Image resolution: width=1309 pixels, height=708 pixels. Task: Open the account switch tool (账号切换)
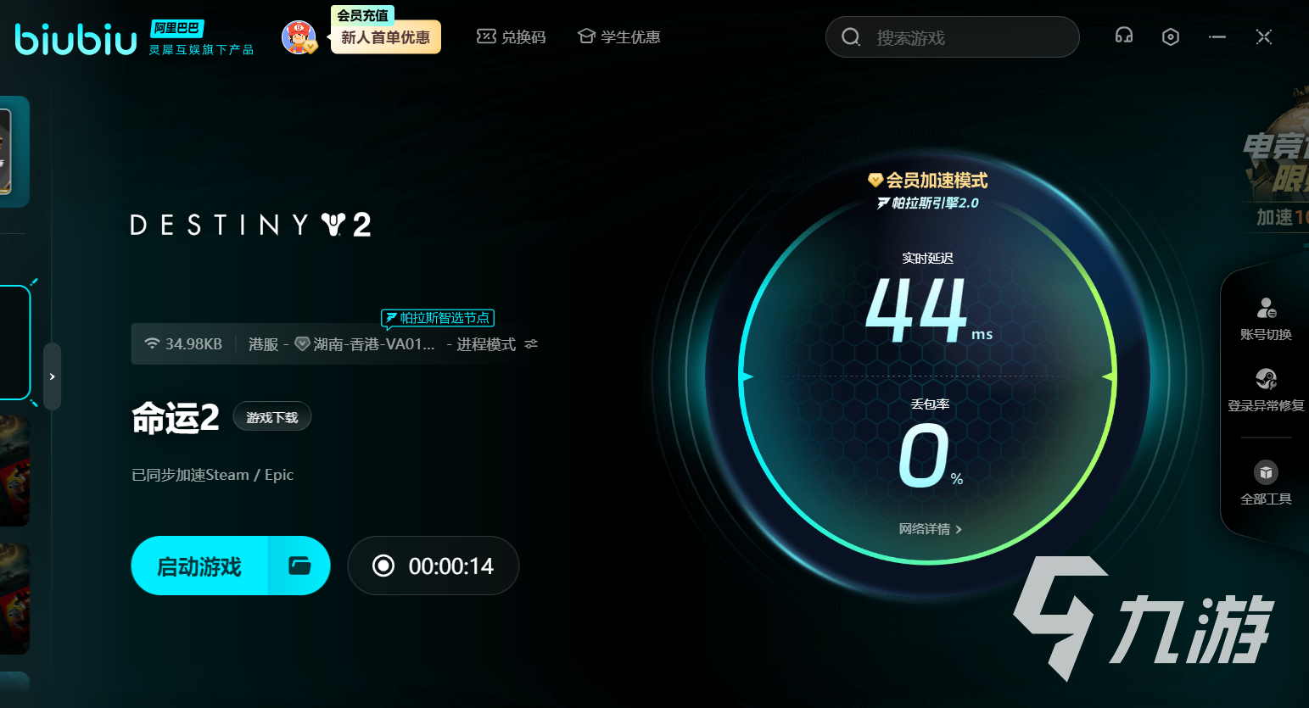(x=1266, y=319)
